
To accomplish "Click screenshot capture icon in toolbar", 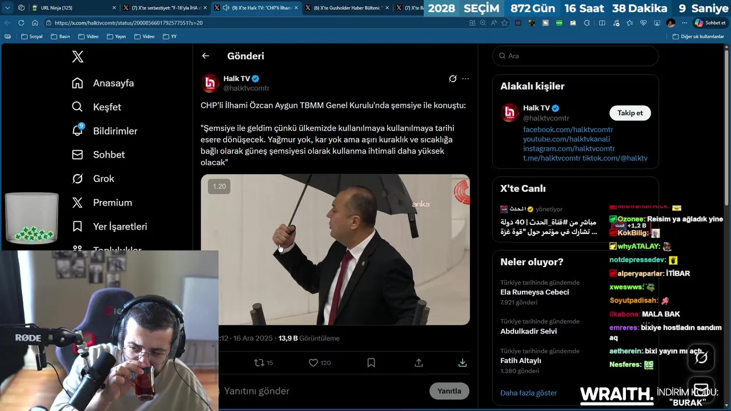I will (657, 23).
